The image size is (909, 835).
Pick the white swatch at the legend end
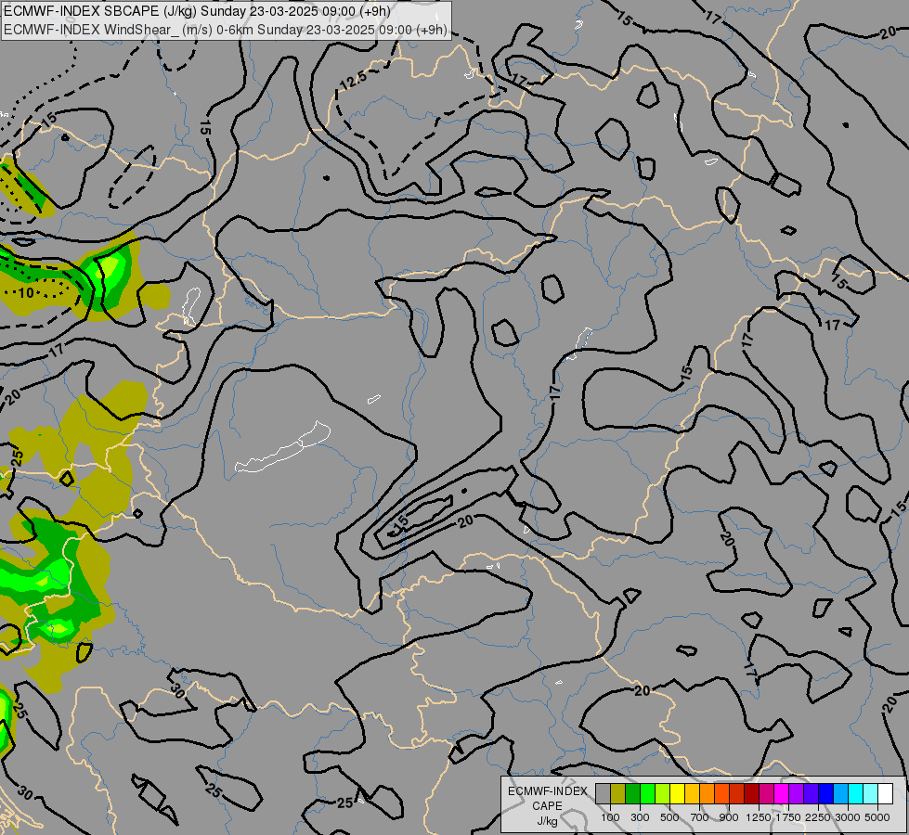point(885,793)
